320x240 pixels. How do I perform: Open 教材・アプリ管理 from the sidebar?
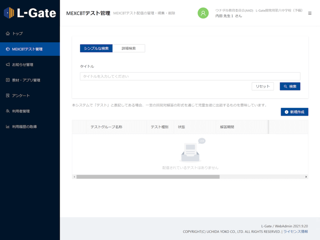(x=26, y=80)
